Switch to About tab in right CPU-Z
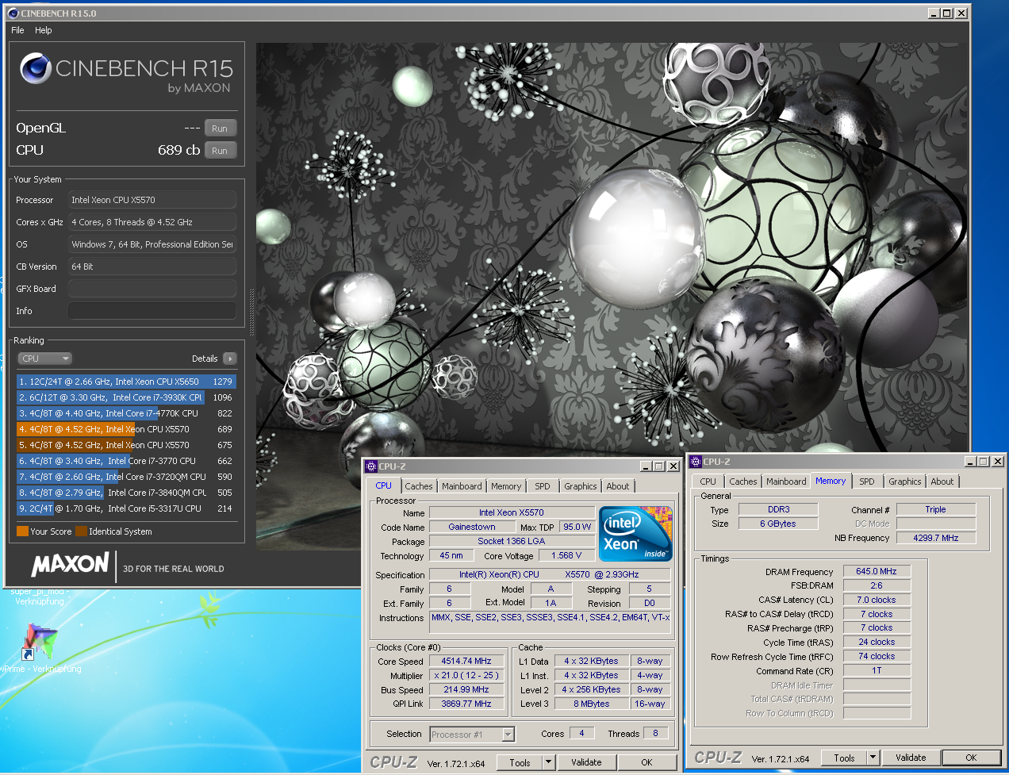The height and width of the screenshot is (775, 1009). pyautogui.click(x=942, y=481)
